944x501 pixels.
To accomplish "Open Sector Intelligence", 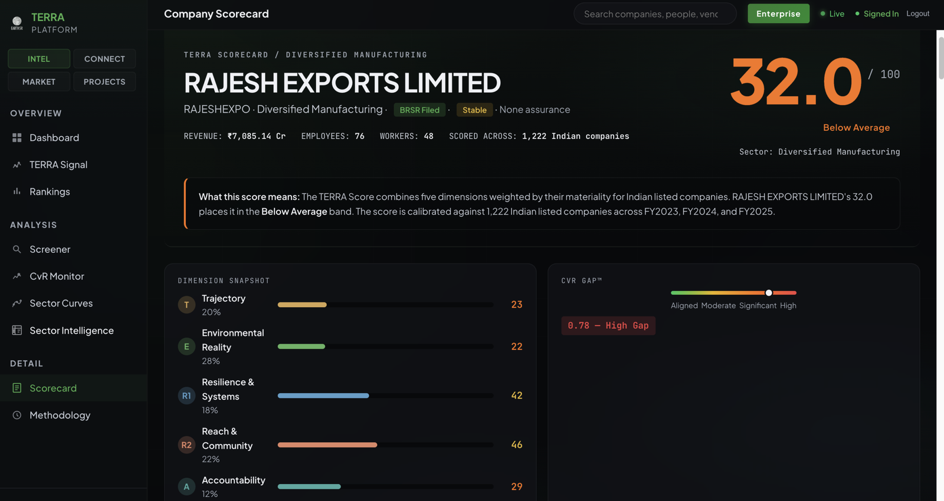I will click(73, 330).
